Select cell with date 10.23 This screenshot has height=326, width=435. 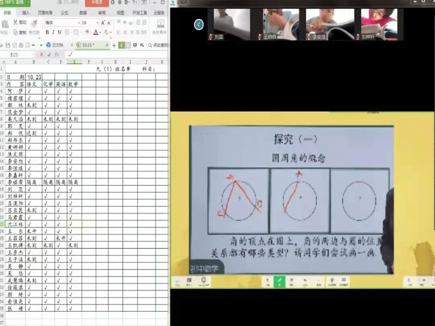tap(34, 77)
